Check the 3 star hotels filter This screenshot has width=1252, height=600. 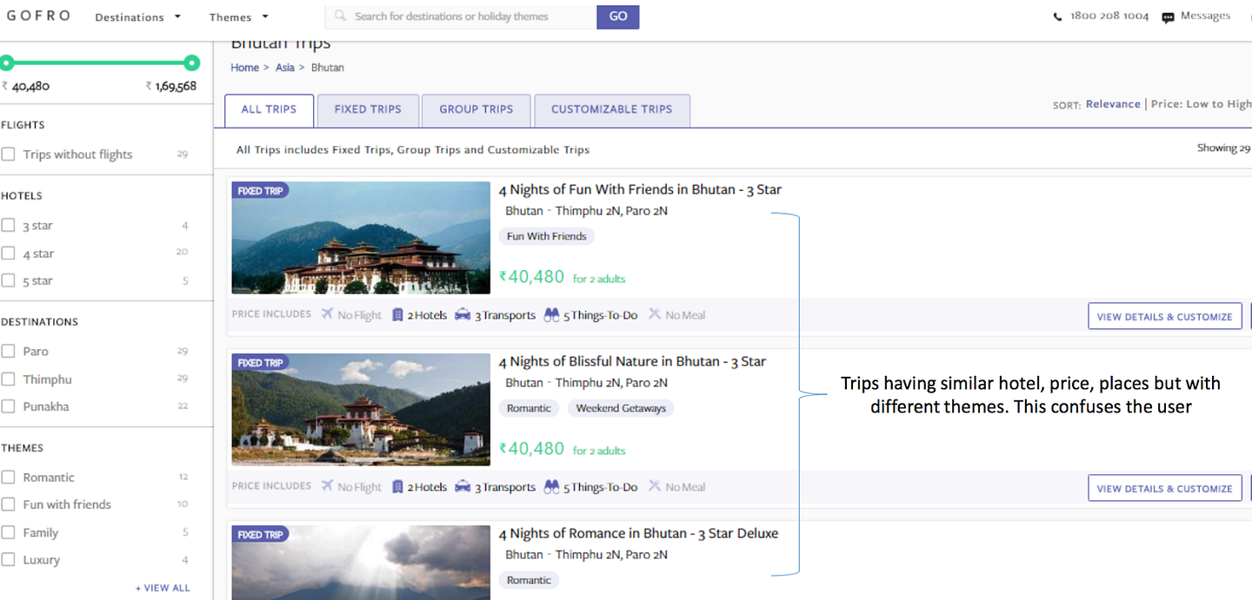[9, 226]
